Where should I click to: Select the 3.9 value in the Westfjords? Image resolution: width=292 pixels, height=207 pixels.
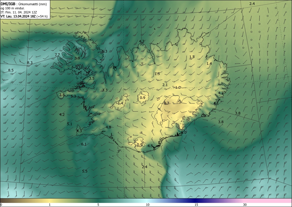(x=77, y=58)
